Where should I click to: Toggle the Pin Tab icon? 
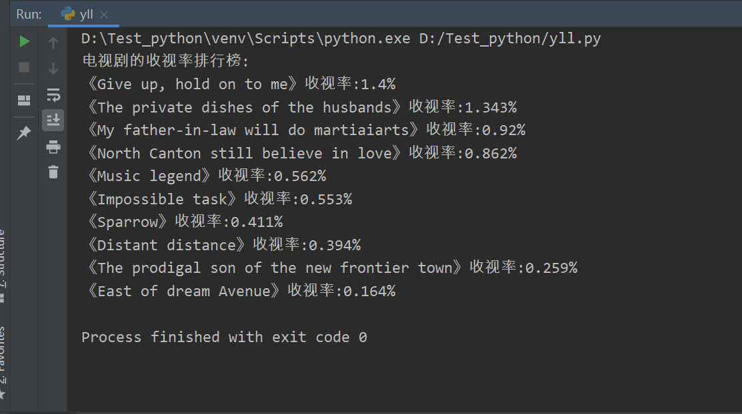point(23,133)
